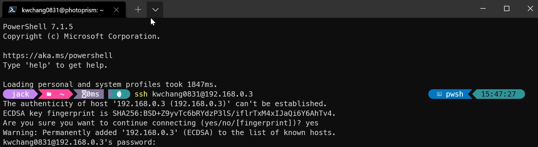Click the folder icon in the prompt
This screenshot has height=147, width=538.
click(x=49, y=94)
